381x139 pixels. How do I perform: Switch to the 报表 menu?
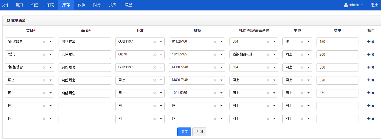tap(113, 5)
